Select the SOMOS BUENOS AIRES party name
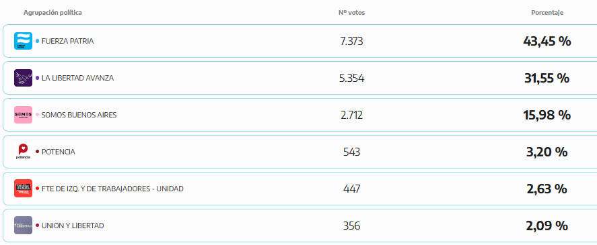597x245 pixels. click(x=79, y=115)
